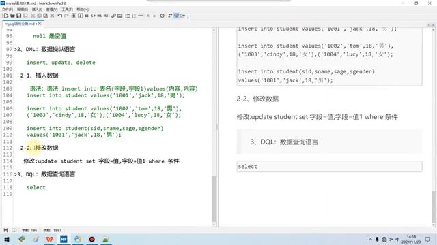Apply Heading 2 with H2 icon

[x=106, y=16]
